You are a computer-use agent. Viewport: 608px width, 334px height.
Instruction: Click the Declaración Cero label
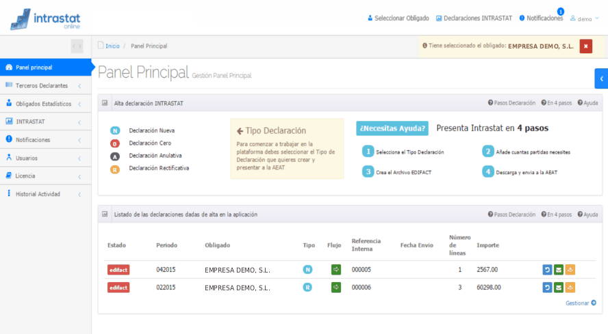click(x=150, y=143)
